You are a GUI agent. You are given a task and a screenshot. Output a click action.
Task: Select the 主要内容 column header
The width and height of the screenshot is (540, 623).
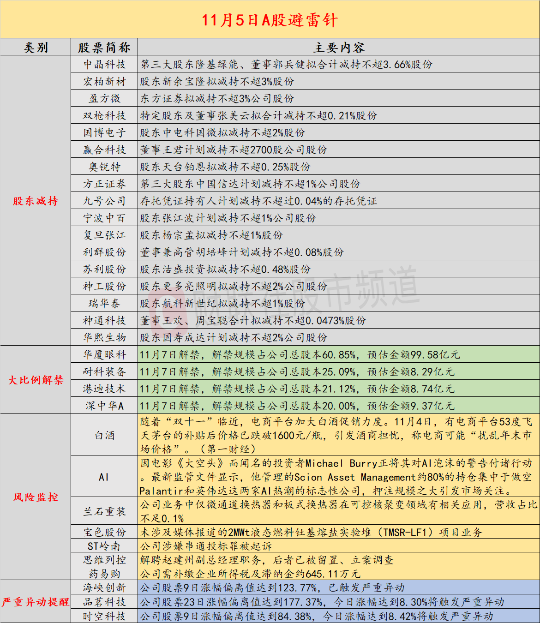click(x=339, y=48)
